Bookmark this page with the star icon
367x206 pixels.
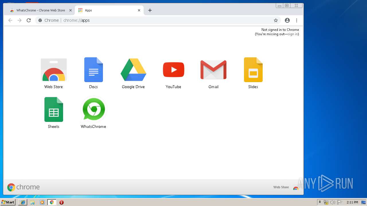pyautogui.click(x=276, y=20)
